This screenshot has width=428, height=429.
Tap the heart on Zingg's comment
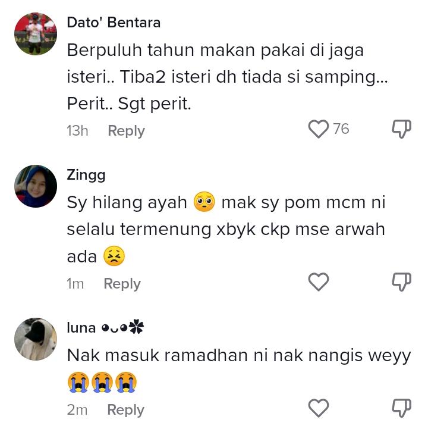coord(319,282)
